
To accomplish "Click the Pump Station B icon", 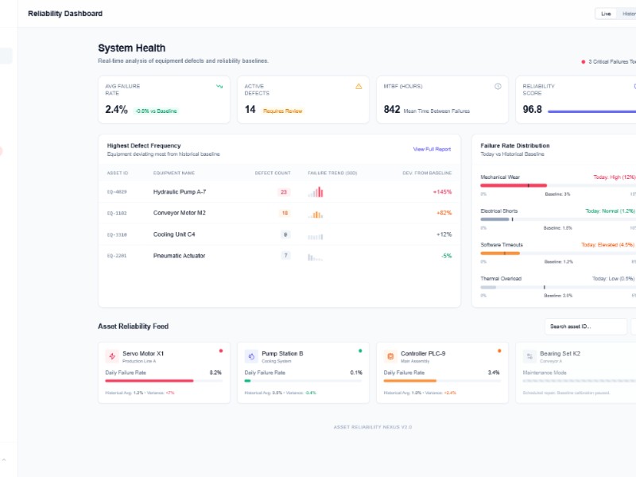I will pos(251,357).
